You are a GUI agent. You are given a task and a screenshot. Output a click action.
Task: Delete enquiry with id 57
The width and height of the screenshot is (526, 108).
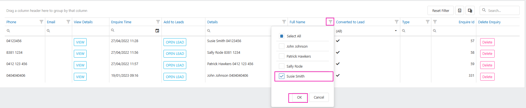coord(487,42)
